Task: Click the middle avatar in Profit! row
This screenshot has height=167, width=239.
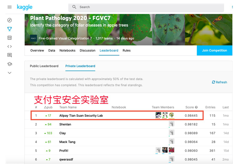Action: tap(165, 150)
